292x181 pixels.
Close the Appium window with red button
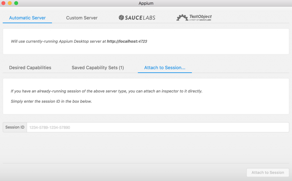[4, 3]
